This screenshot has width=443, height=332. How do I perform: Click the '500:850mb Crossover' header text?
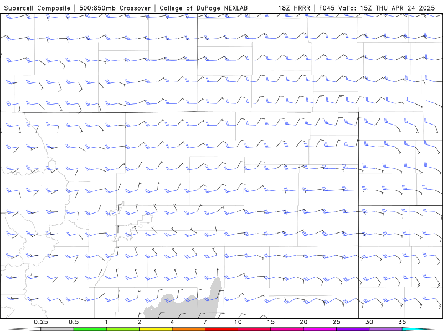(x=115, y=8)
